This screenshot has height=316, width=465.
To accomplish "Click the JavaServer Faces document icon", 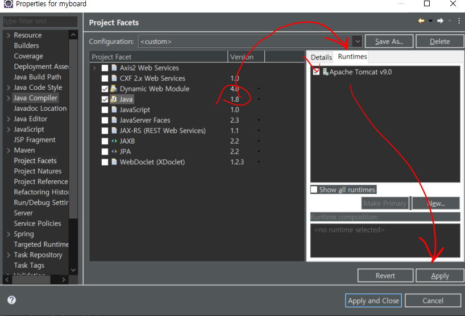I will pyautogui.click(x=114, y=120).
